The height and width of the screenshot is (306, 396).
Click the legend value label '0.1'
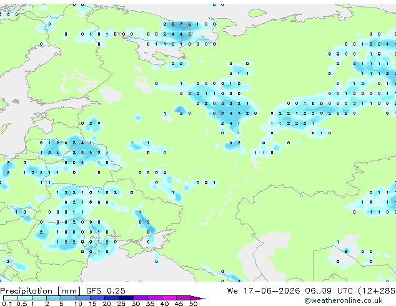(7, 304)
